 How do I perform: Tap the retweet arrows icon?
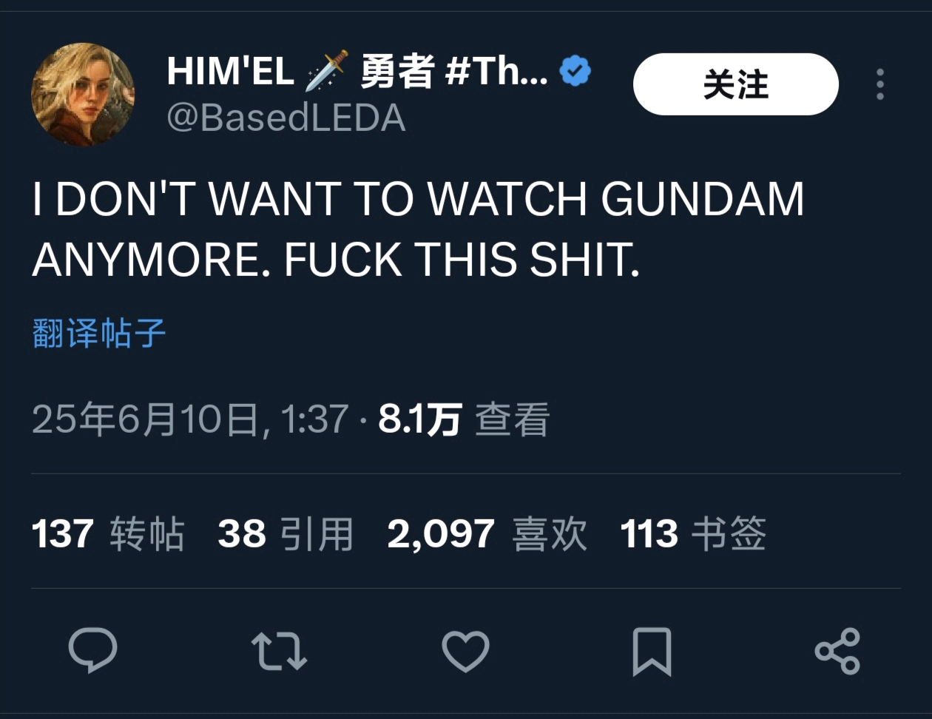click(279, 651)
